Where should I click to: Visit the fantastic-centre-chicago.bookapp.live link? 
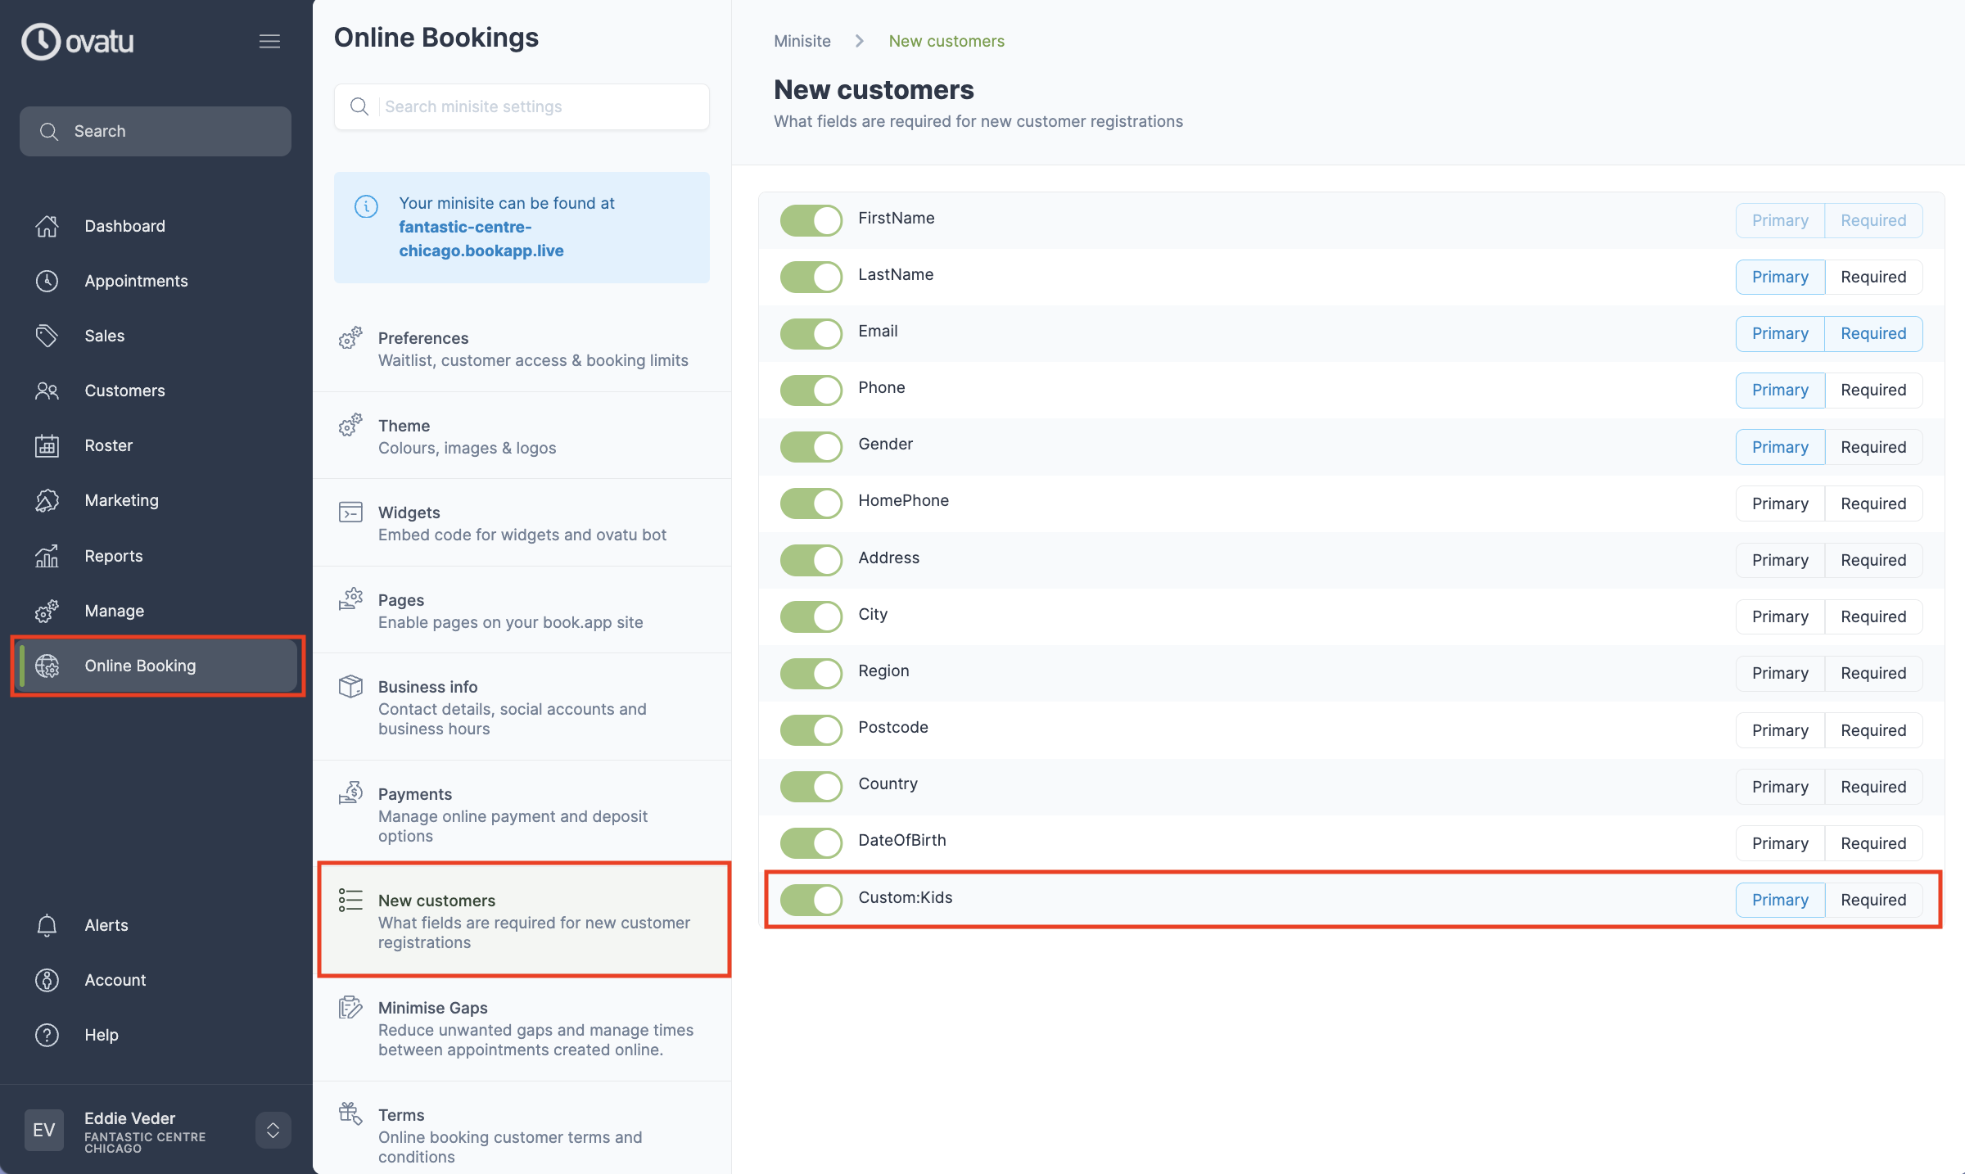481,238
